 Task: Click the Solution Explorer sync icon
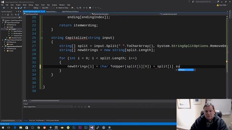tap(16, 14)
